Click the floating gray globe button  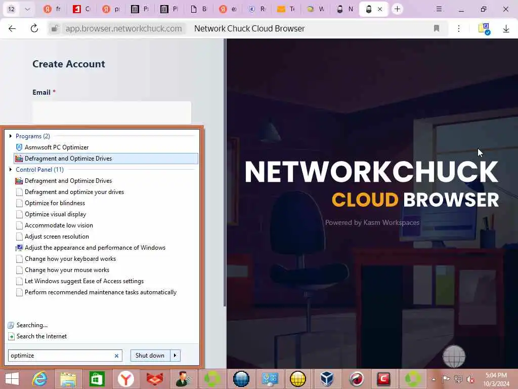[454, 357]
